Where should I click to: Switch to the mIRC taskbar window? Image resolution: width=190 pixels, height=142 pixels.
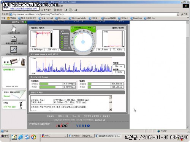click(x=54, y=136)
